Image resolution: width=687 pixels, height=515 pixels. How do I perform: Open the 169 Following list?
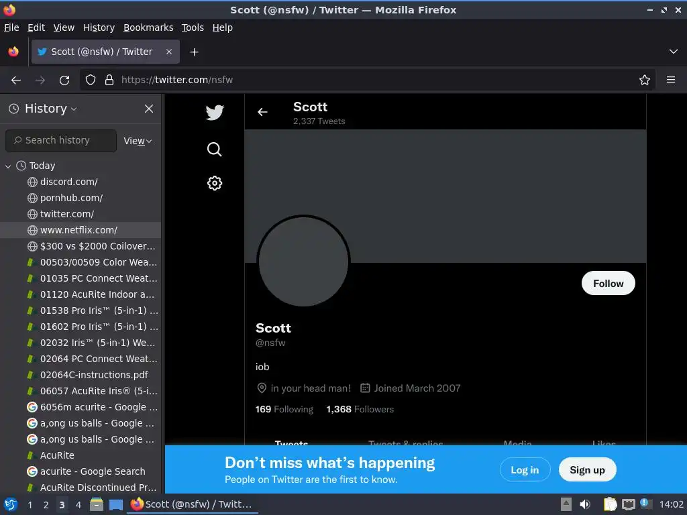coord(284,409)
